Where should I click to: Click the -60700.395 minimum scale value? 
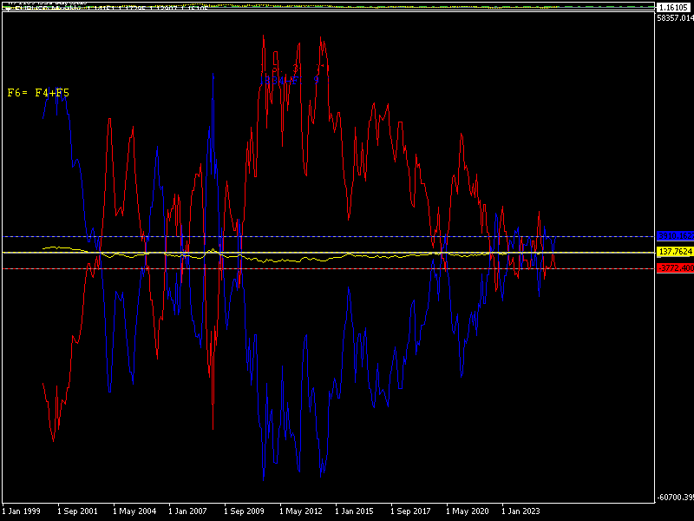tap(675, 498)
